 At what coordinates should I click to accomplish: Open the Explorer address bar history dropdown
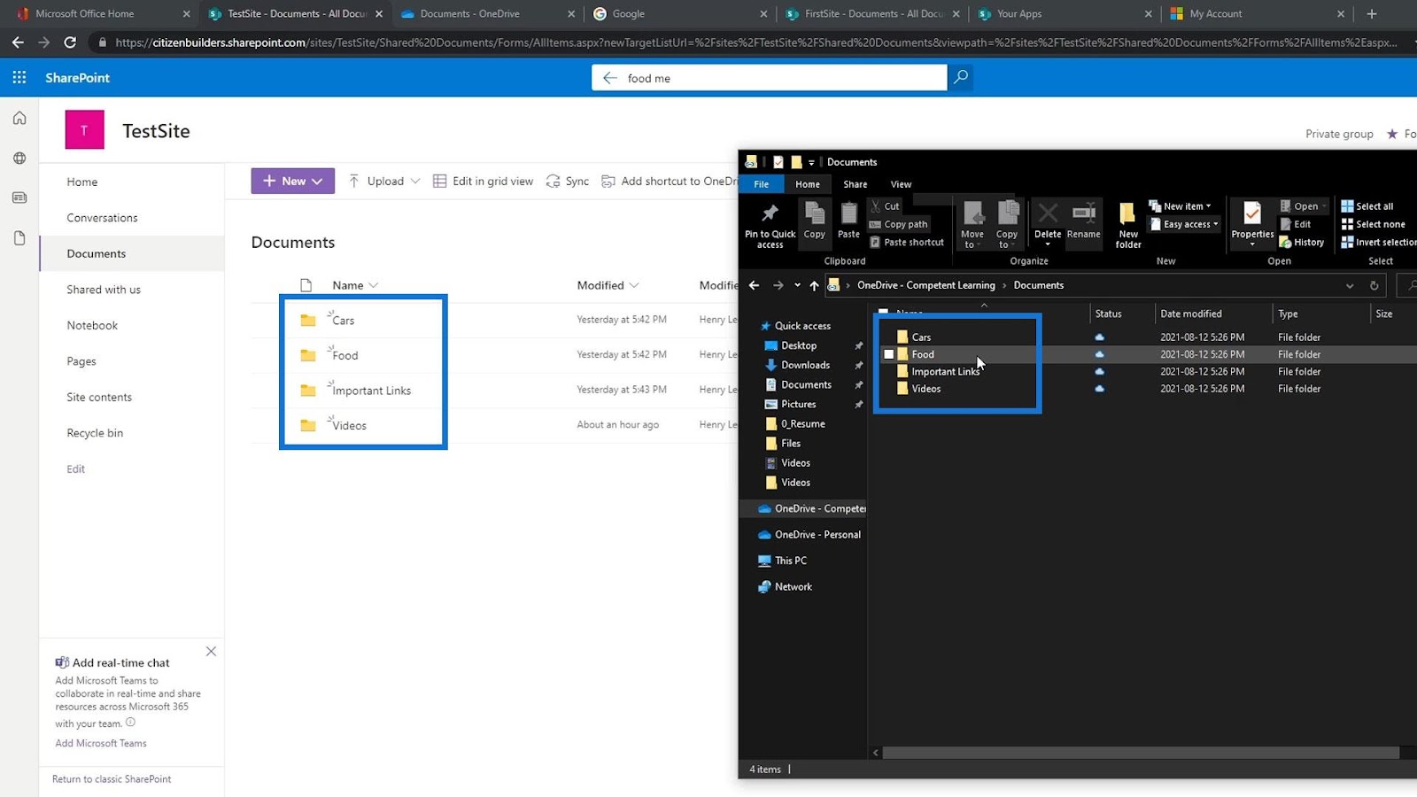1350,285
